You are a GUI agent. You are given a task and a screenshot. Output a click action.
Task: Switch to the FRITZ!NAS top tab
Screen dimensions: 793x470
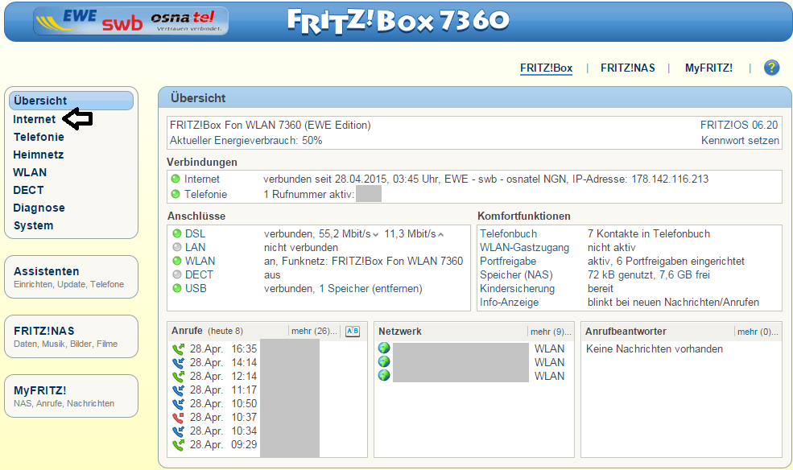coord(627,68)
